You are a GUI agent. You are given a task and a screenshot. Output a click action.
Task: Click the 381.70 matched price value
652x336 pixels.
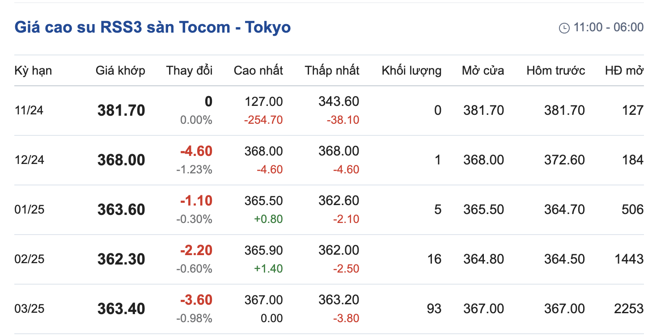pyautogui.click(x=121, y=110)
